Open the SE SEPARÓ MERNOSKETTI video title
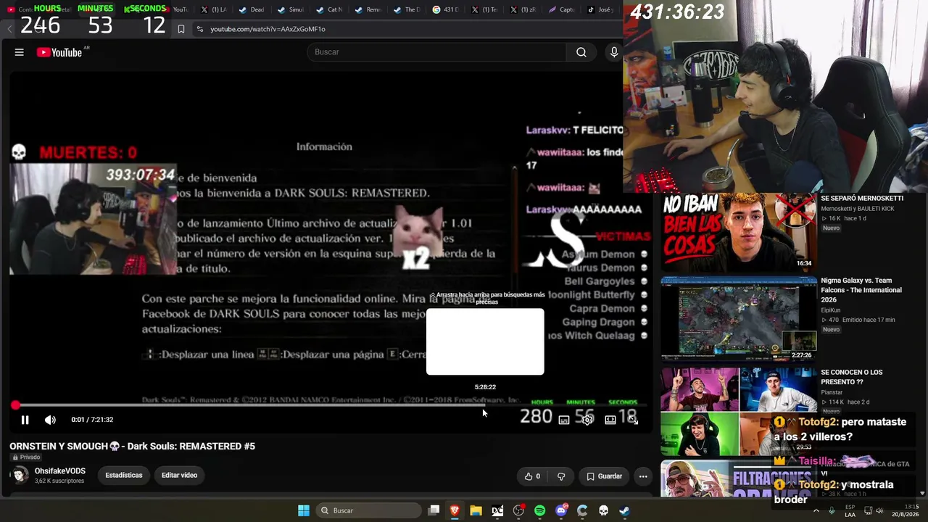 tap(862, 199)
